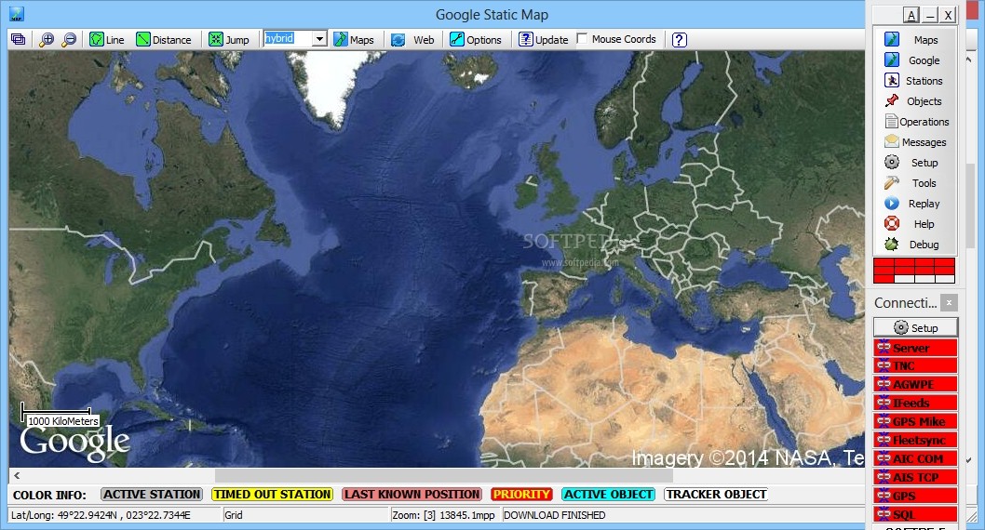The image size is (985, 530).
Task: Toggle the TNC connection
Action: click(915, 365)
